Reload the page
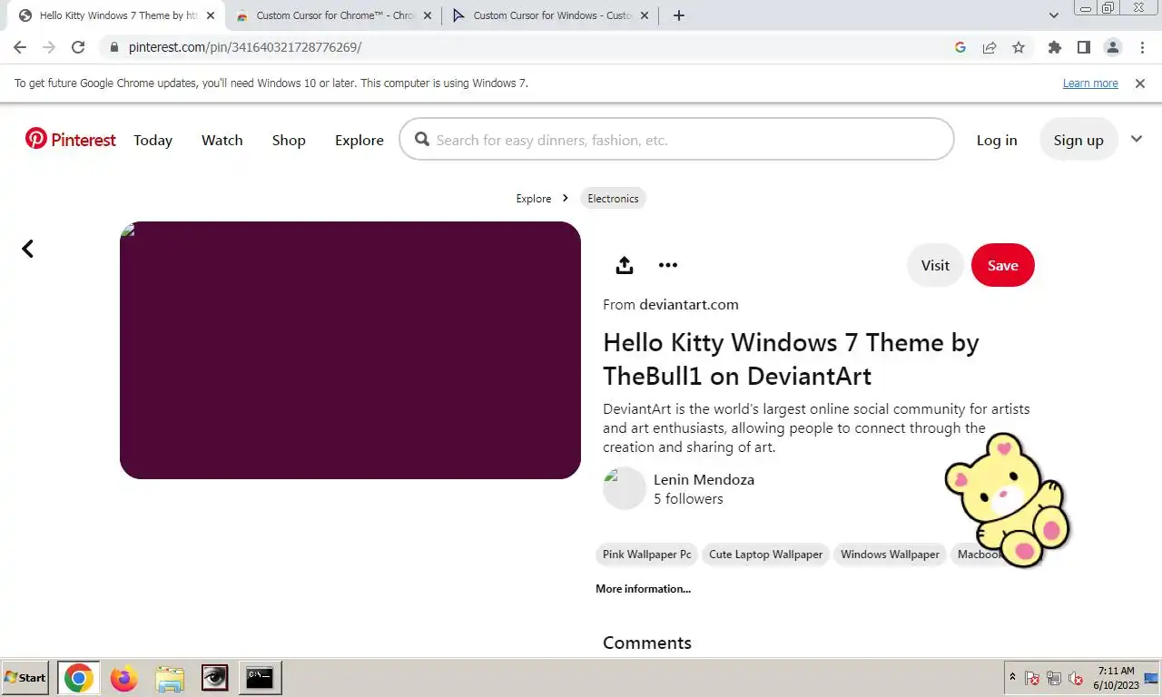The height and width of the screenshot is (697, 1162). [x=78, y=47]
